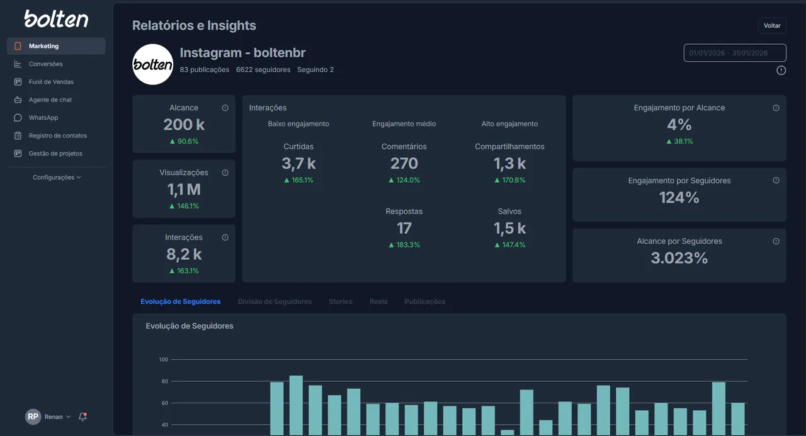Viewport: 806px width, 436px height.
Task: Switch to Evolução de Seguidores tab
Action: coord(181,302)
